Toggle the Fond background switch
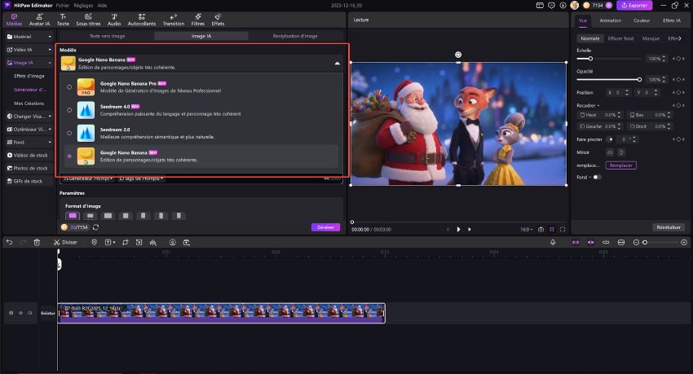Screen dimensions: 693x374 pyautogui.click(x=597, y=177)
